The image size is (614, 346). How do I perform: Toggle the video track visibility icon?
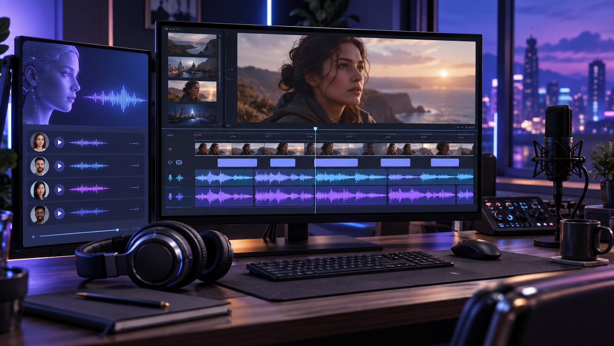[170, 149]
